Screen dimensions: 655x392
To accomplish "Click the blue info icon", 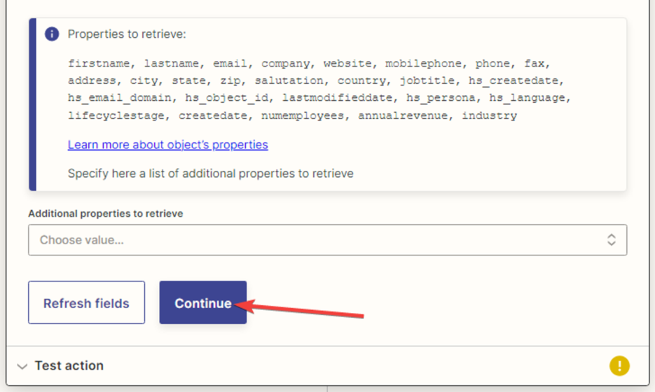I will (52, 34).
